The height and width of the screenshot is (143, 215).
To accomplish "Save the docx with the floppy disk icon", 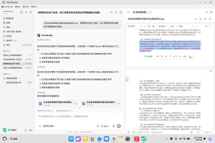I will [x=196, y=19].
